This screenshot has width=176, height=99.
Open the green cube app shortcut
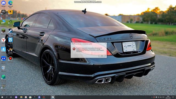pos(4,78)
